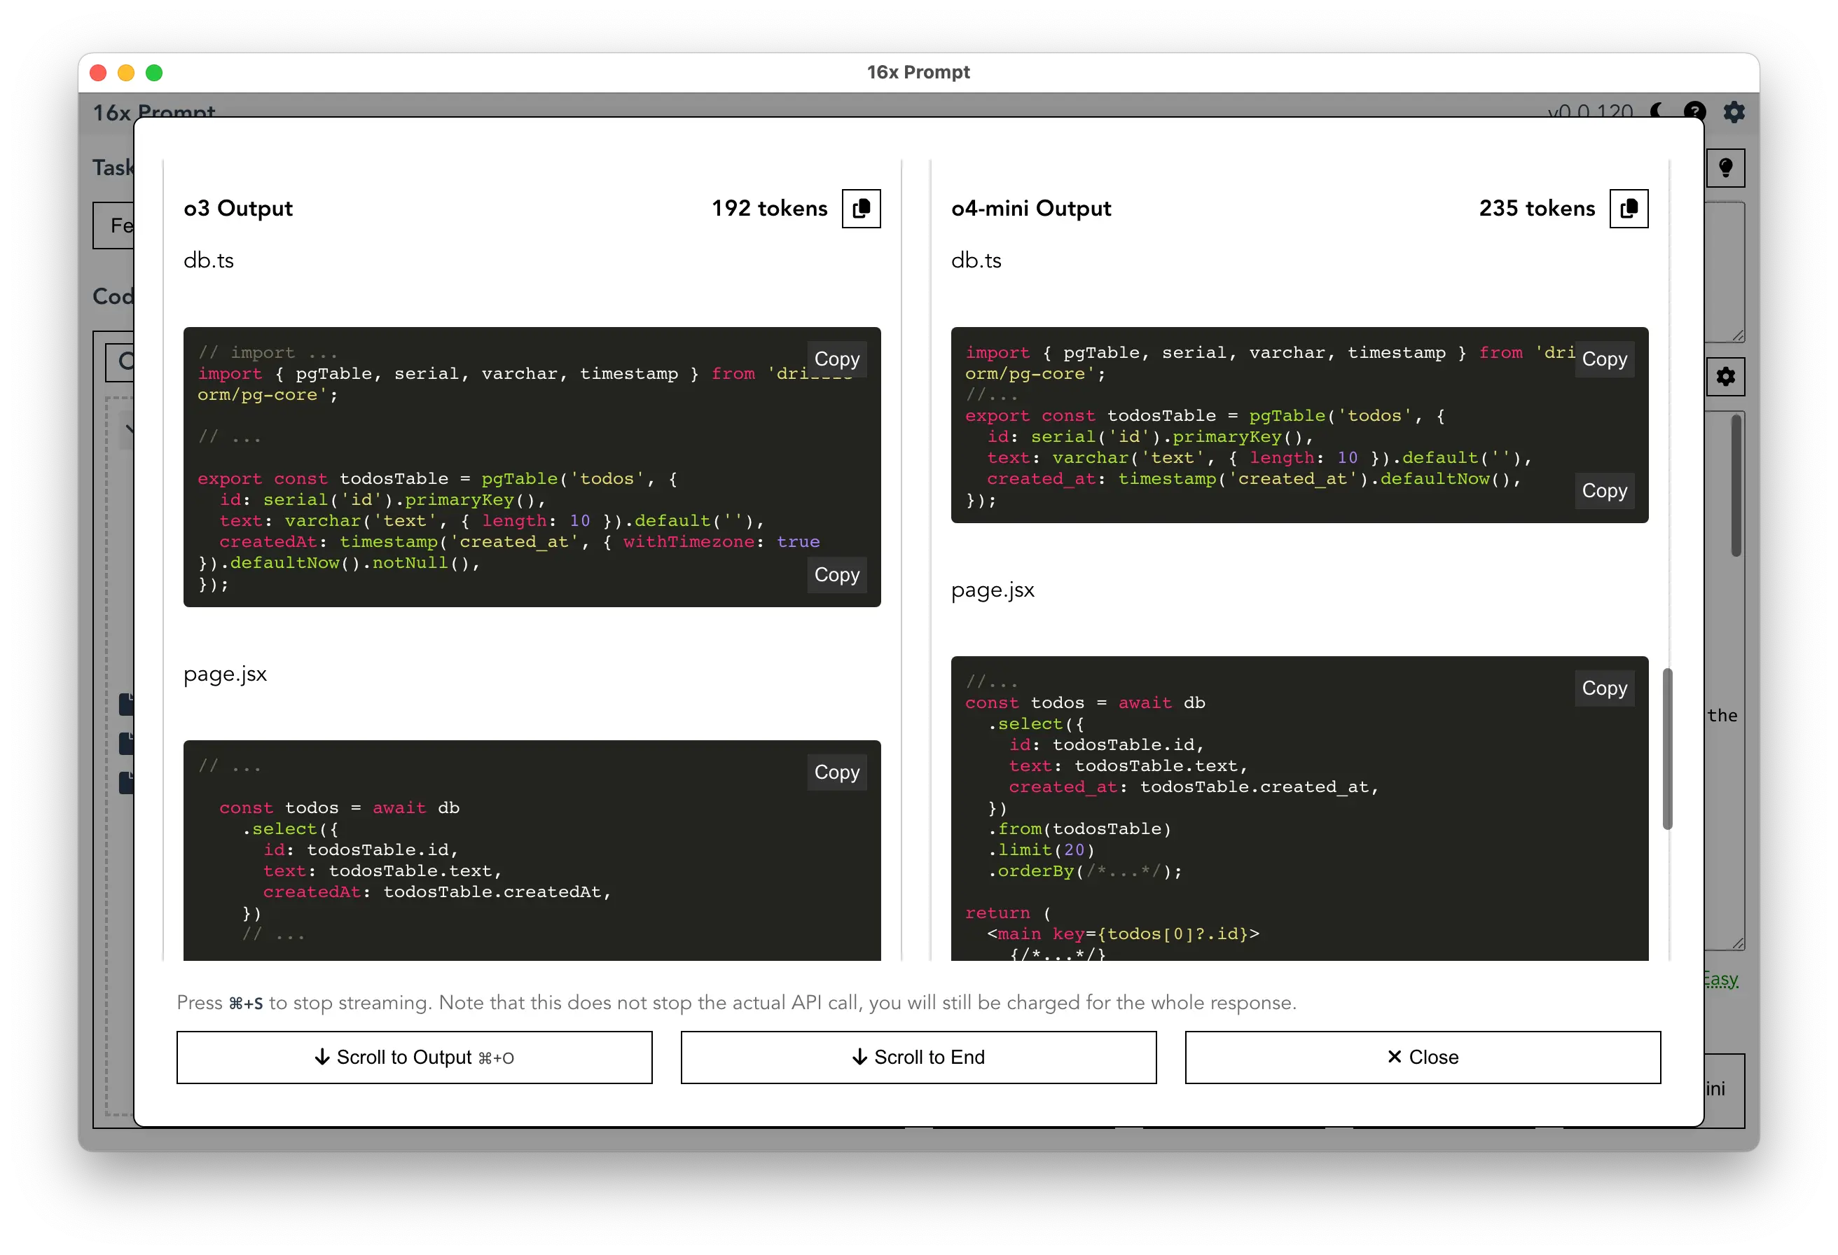Image resolution: width=1838 pixels, height=1255 pixels.
Task: Open the gear button beside the modal
Action: point(1725,376)
